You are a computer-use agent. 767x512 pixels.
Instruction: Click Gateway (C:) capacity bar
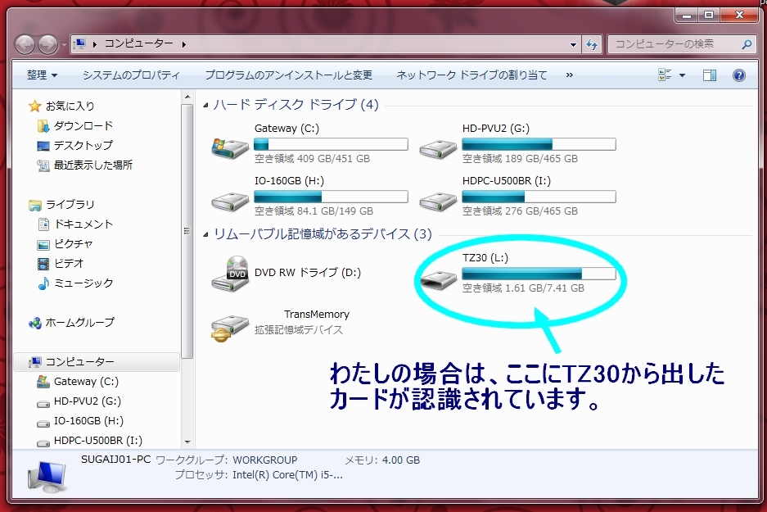[x=331, y=144]
